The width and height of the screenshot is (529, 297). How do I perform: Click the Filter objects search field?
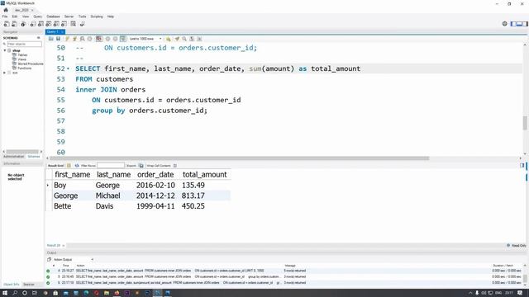[x=24, y=44]
